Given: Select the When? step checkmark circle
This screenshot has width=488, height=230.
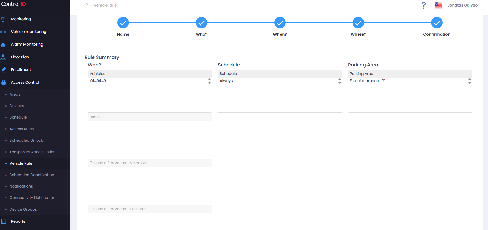Looking at the screenshot, I should 280,23.
